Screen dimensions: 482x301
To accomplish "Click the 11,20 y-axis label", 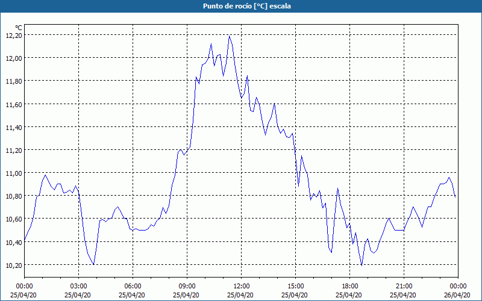I will click(x=14, y=150).
